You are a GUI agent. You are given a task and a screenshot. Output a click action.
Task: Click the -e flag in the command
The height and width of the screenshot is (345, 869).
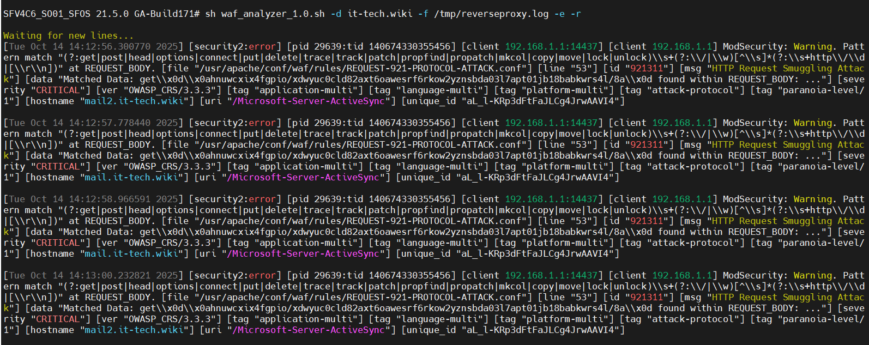pyautogui.click(x=559, y=14)
